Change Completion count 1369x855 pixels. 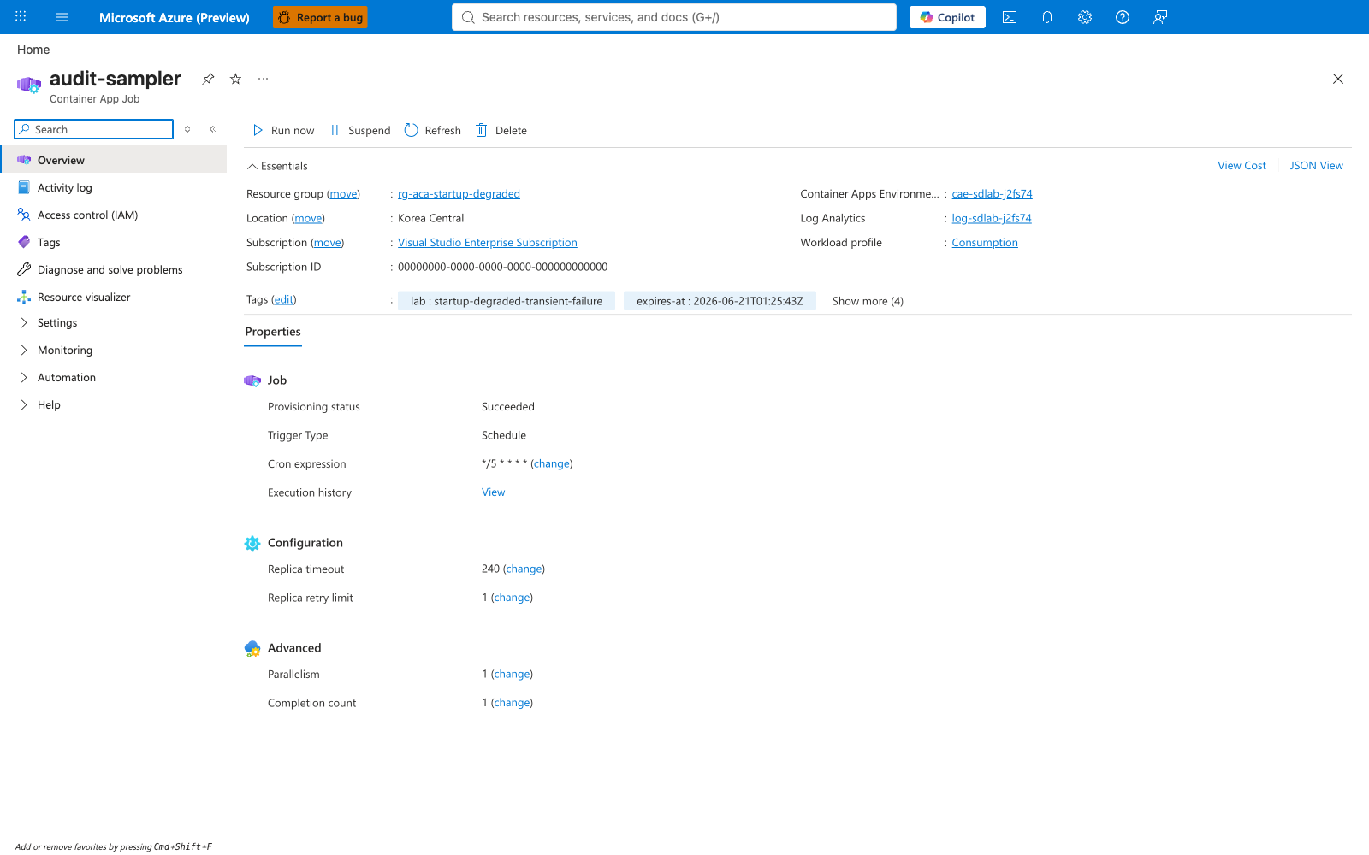point(512,703)
